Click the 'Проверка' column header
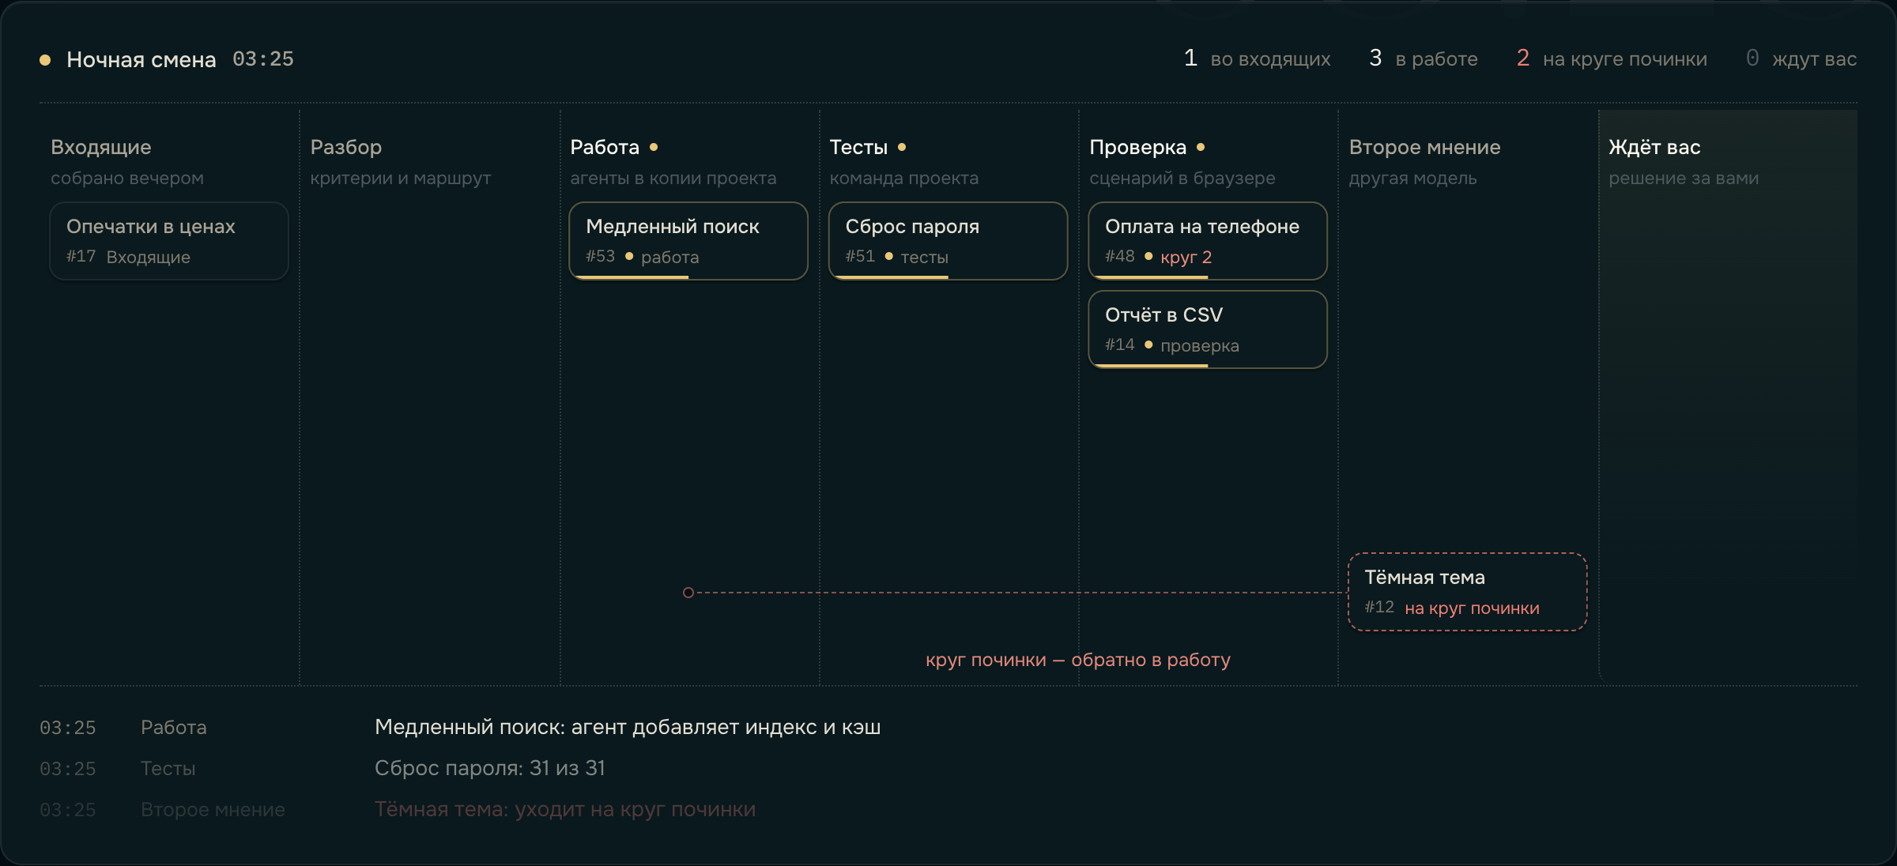The image size is (1897, 866). click(1137, 147)
